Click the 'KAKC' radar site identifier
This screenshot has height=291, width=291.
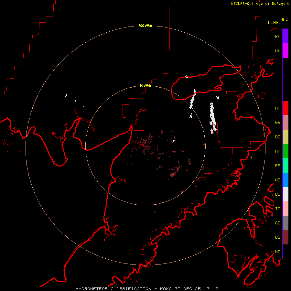166,289
